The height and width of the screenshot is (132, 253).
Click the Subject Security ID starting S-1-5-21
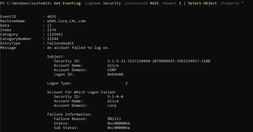coord(159,61)
